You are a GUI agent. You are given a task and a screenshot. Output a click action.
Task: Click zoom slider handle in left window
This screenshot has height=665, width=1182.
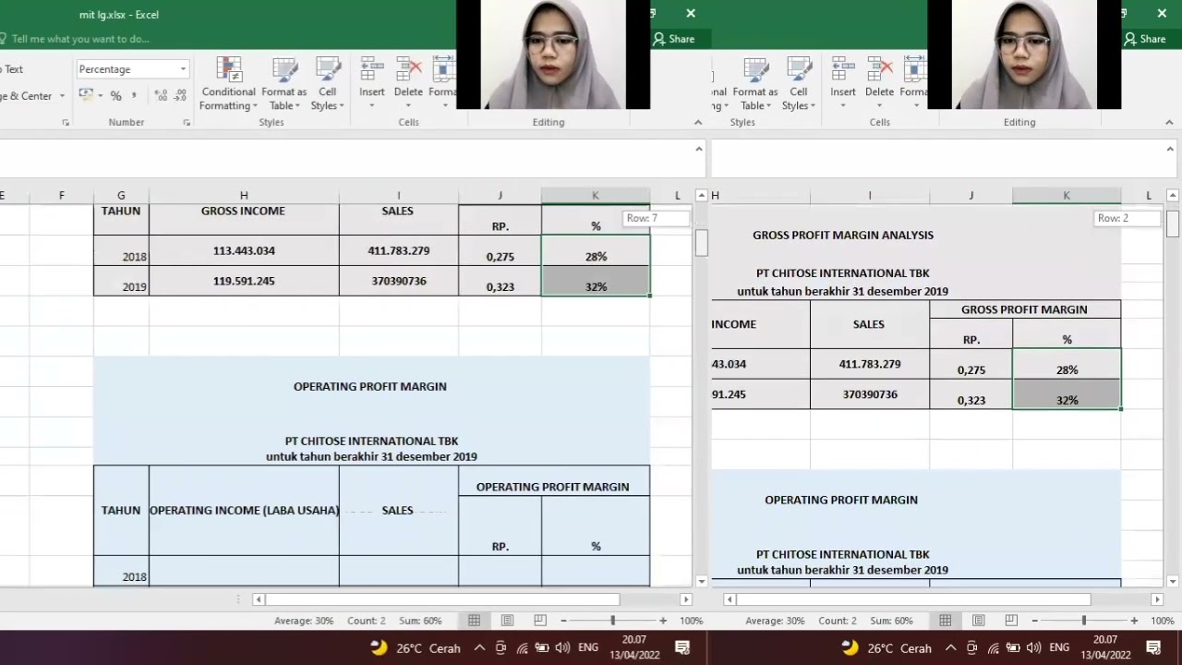[612, 621]
